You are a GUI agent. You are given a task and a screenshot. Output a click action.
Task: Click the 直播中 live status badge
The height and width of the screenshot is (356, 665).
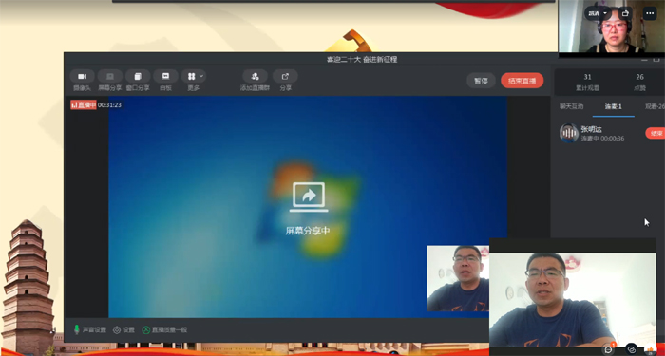[x=84, y=104]
